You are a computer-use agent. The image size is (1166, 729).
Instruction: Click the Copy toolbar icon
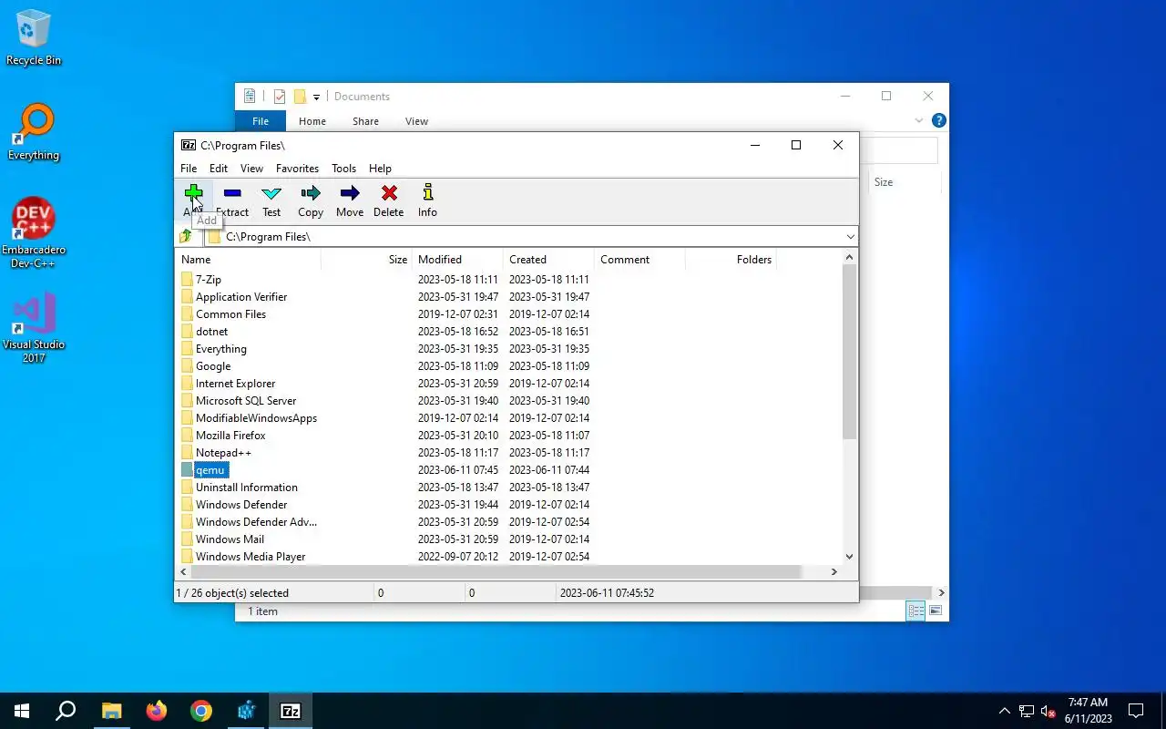click(311, 193)
